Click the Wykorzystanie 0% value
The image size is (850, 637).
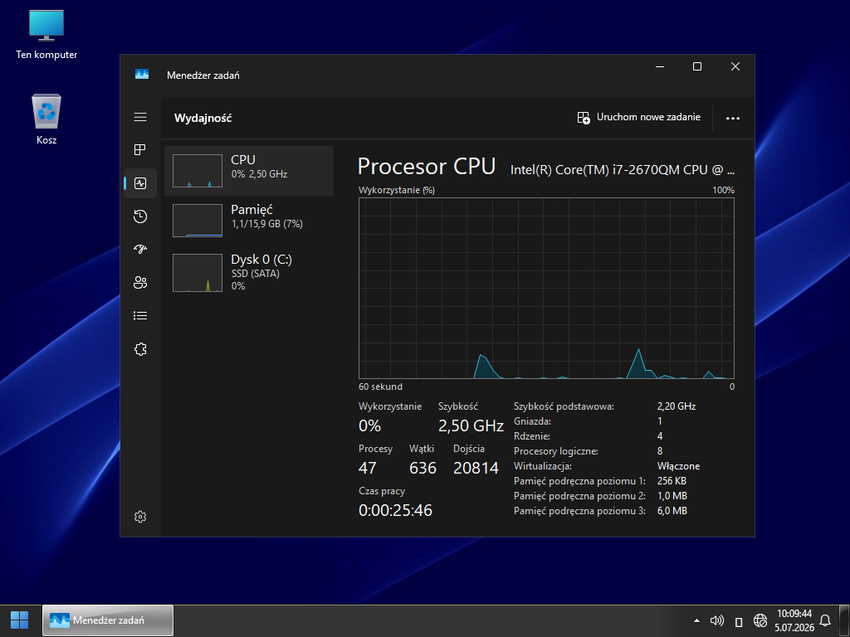click(x=369, y=425)
